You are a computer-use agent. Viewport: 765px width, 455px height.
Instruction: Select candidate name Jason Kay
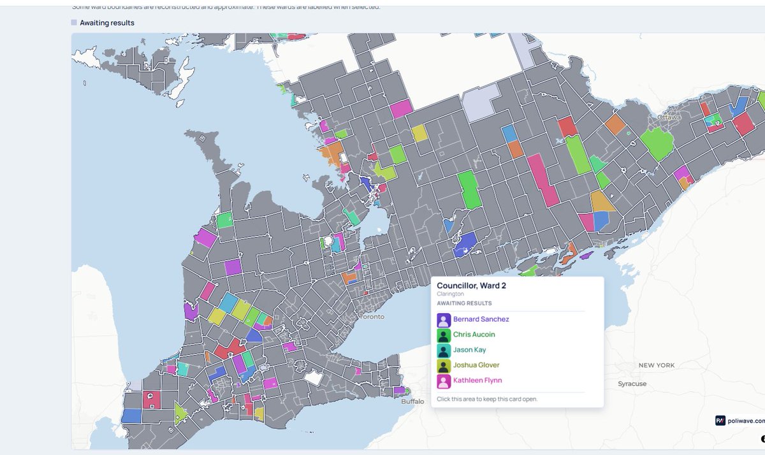[x=470, y=350]
